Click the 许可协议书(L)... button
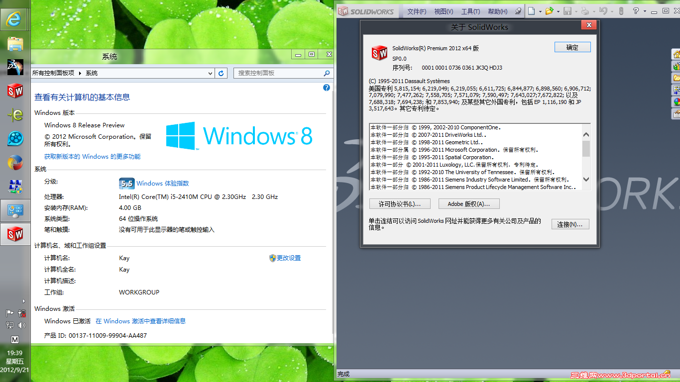This screenshot has width=680, height=382. pyautogui.click(x=400, y=204)
